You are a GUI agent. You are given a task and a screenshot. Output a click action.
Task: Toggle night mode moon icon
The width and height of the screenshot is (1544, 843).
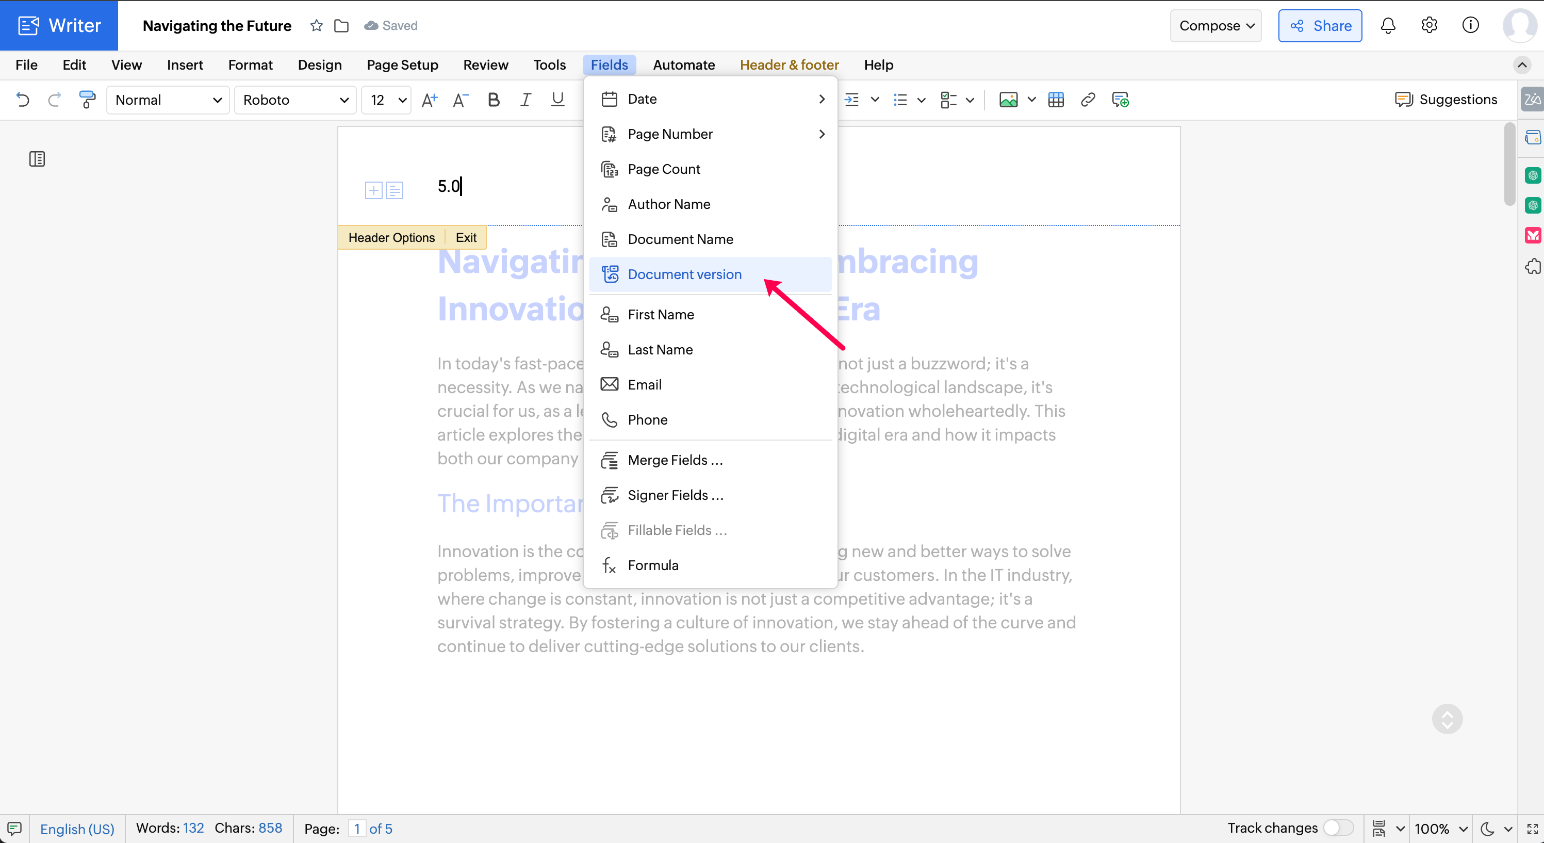[x=1487, y=829]
